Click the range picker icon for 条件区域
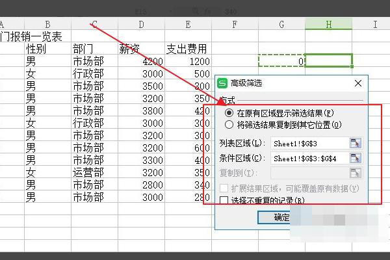 (x=355, y=158)
